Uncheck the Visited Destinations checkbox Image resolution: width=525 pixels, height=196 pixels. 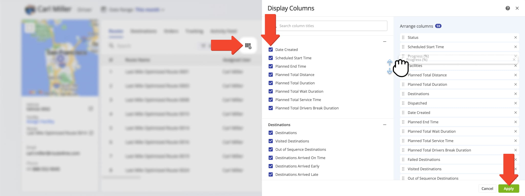click(x=271, y=141)
